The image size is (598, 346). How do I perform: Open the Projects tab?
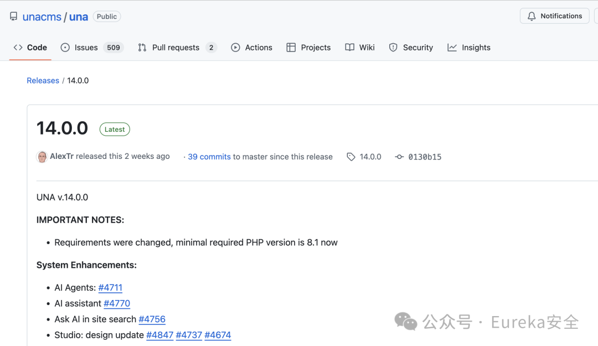coord(308,47)
